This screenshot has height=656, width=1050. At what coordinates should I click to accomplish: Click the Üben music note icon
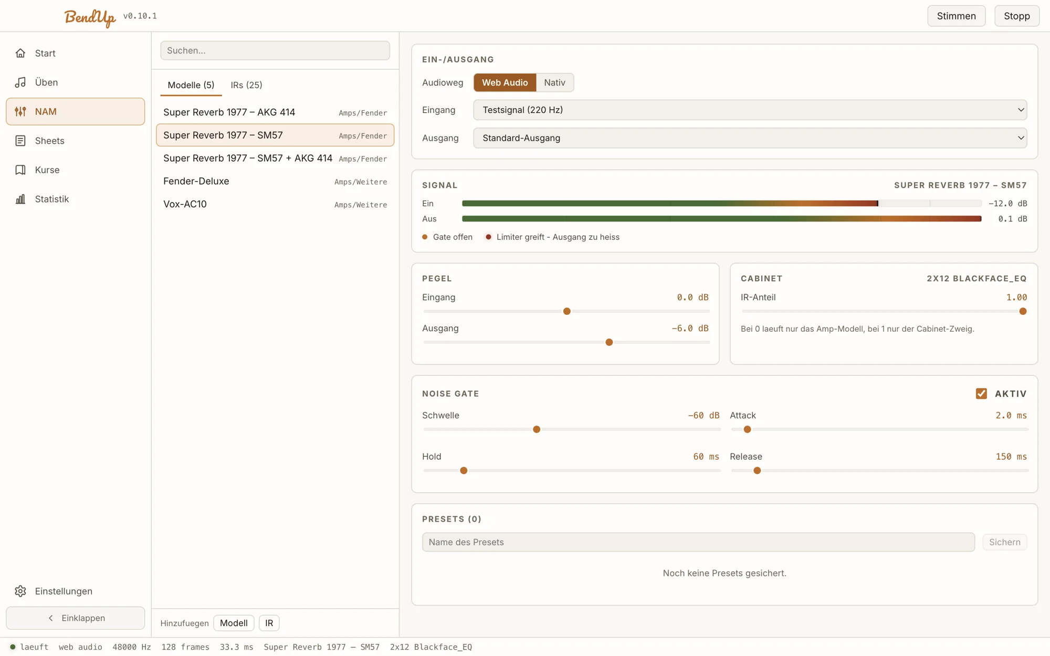[20, 82]
